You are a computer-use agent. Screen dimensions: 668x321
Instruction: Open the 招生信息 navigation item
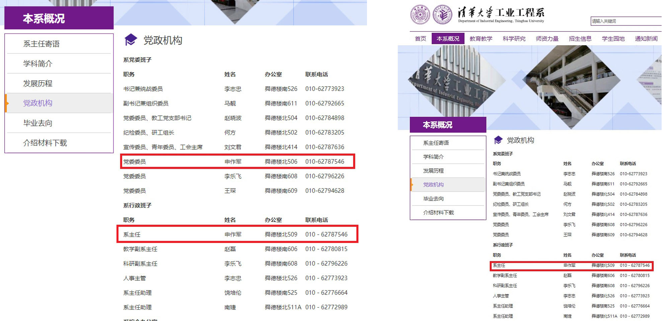[x=580, y=38]
